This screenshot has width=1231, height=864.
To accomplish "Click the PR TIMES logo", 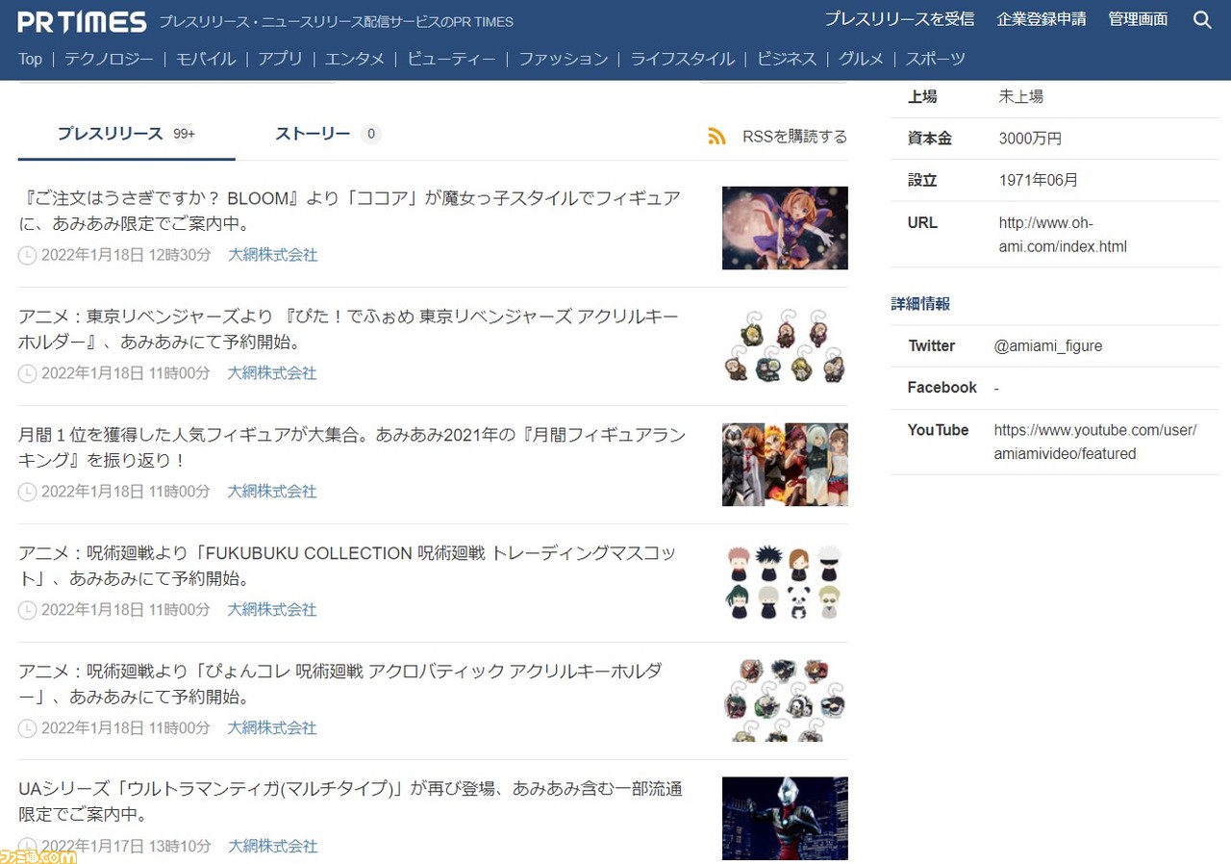I will (82, 21).
